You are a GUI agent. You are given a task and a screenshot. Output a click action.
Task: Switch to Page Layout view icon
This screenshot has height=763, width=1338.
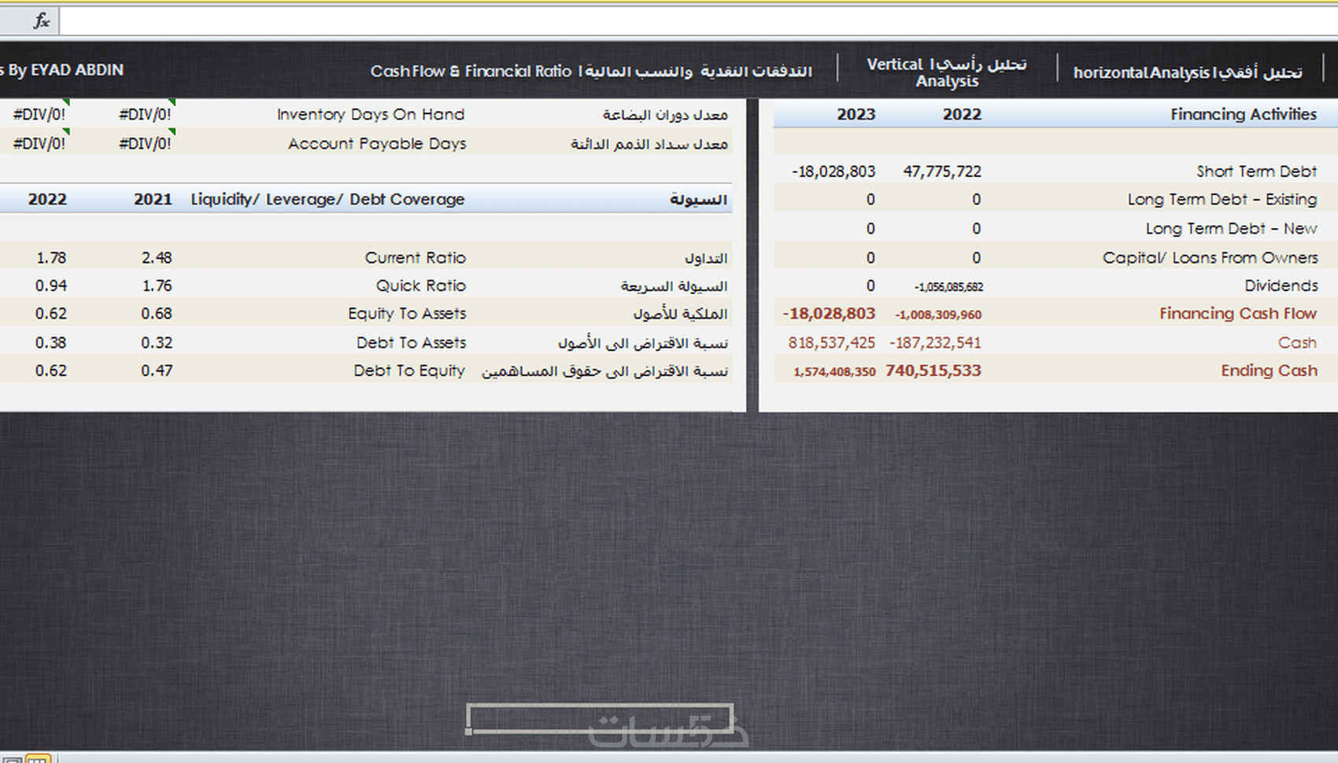coord(11,760)
